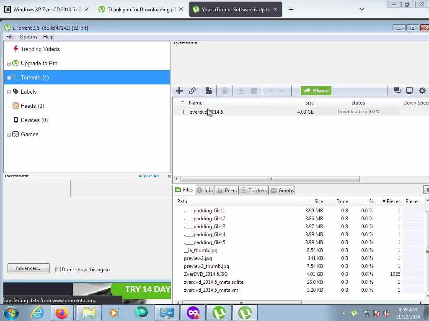Open the Windows Start menu
The height and width of the screenshot is (321, 429).
click(11, 313)
